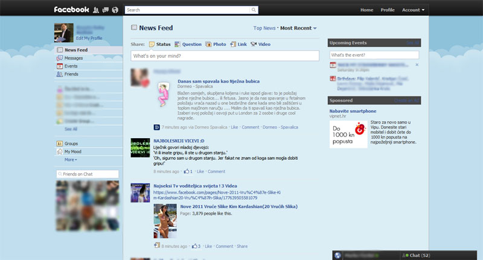Image resolution: width=483 pixels, height=260 pixels.
Task: Remove the upcoming event with X
Action: coord(417,65)
